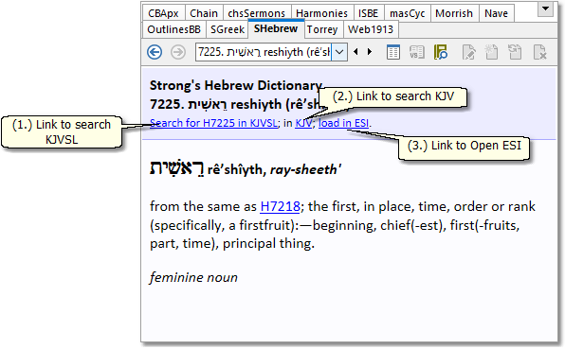The width and height of the screenshot is (565, 349).
Task: Open the topic list table icon
Action: pos(393,52)
